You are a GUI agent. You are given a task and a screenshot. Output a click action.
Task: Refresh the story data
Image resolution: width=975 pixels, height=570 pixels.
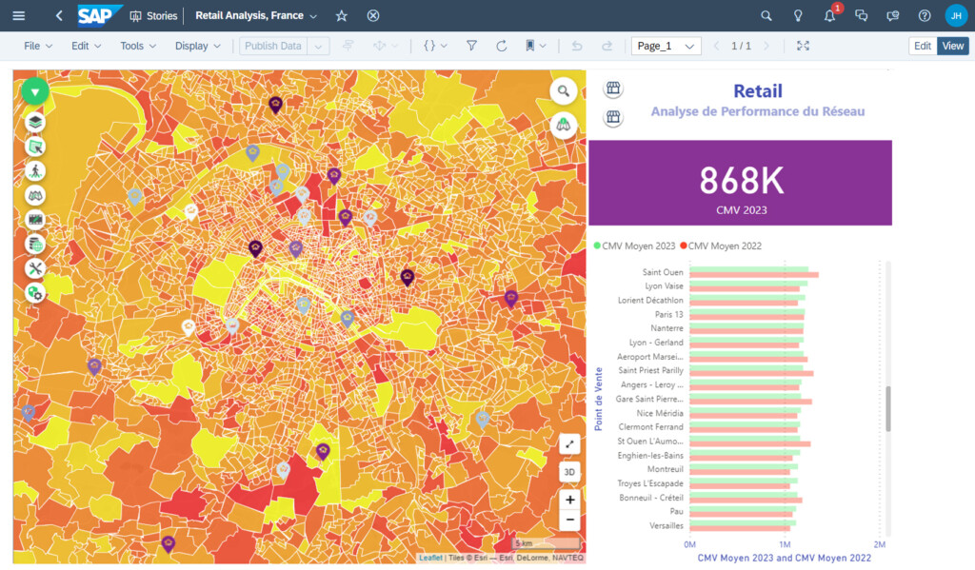[x=501, y=46]
